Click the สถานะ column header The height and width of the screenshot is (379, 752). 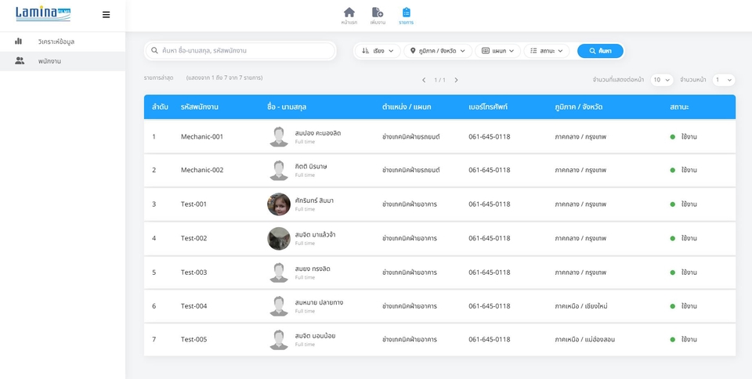pos(679,106)
